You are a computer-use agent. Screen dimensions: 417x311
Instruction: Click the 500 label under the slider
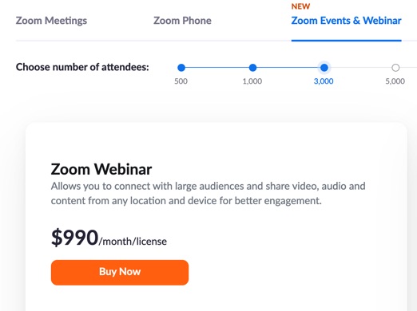pyautogui.click(x=181, y=81)
